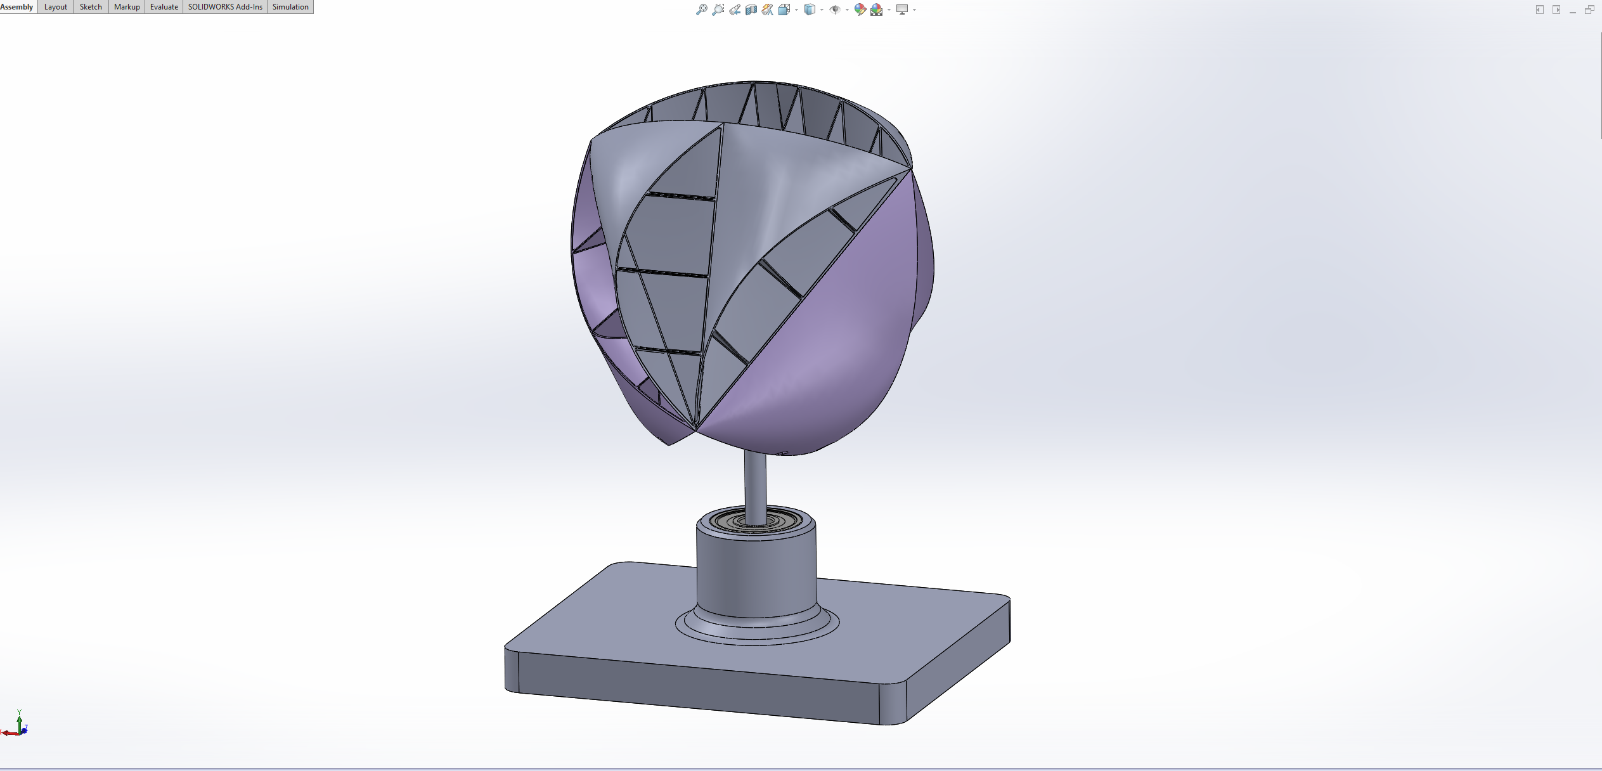
Task: Restore down the document window
Action: click(1589, 10)
